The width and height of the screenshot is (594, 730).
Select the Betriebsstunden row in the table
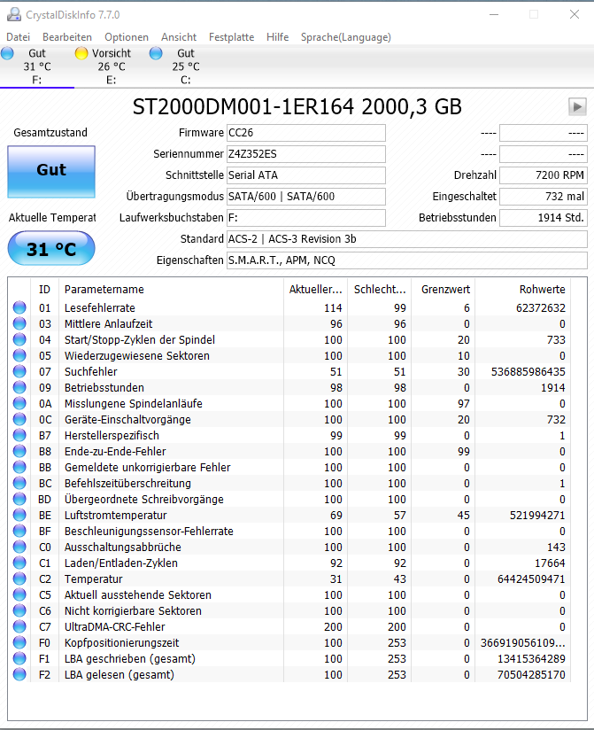pyautogui.click(x=289, y=387)
